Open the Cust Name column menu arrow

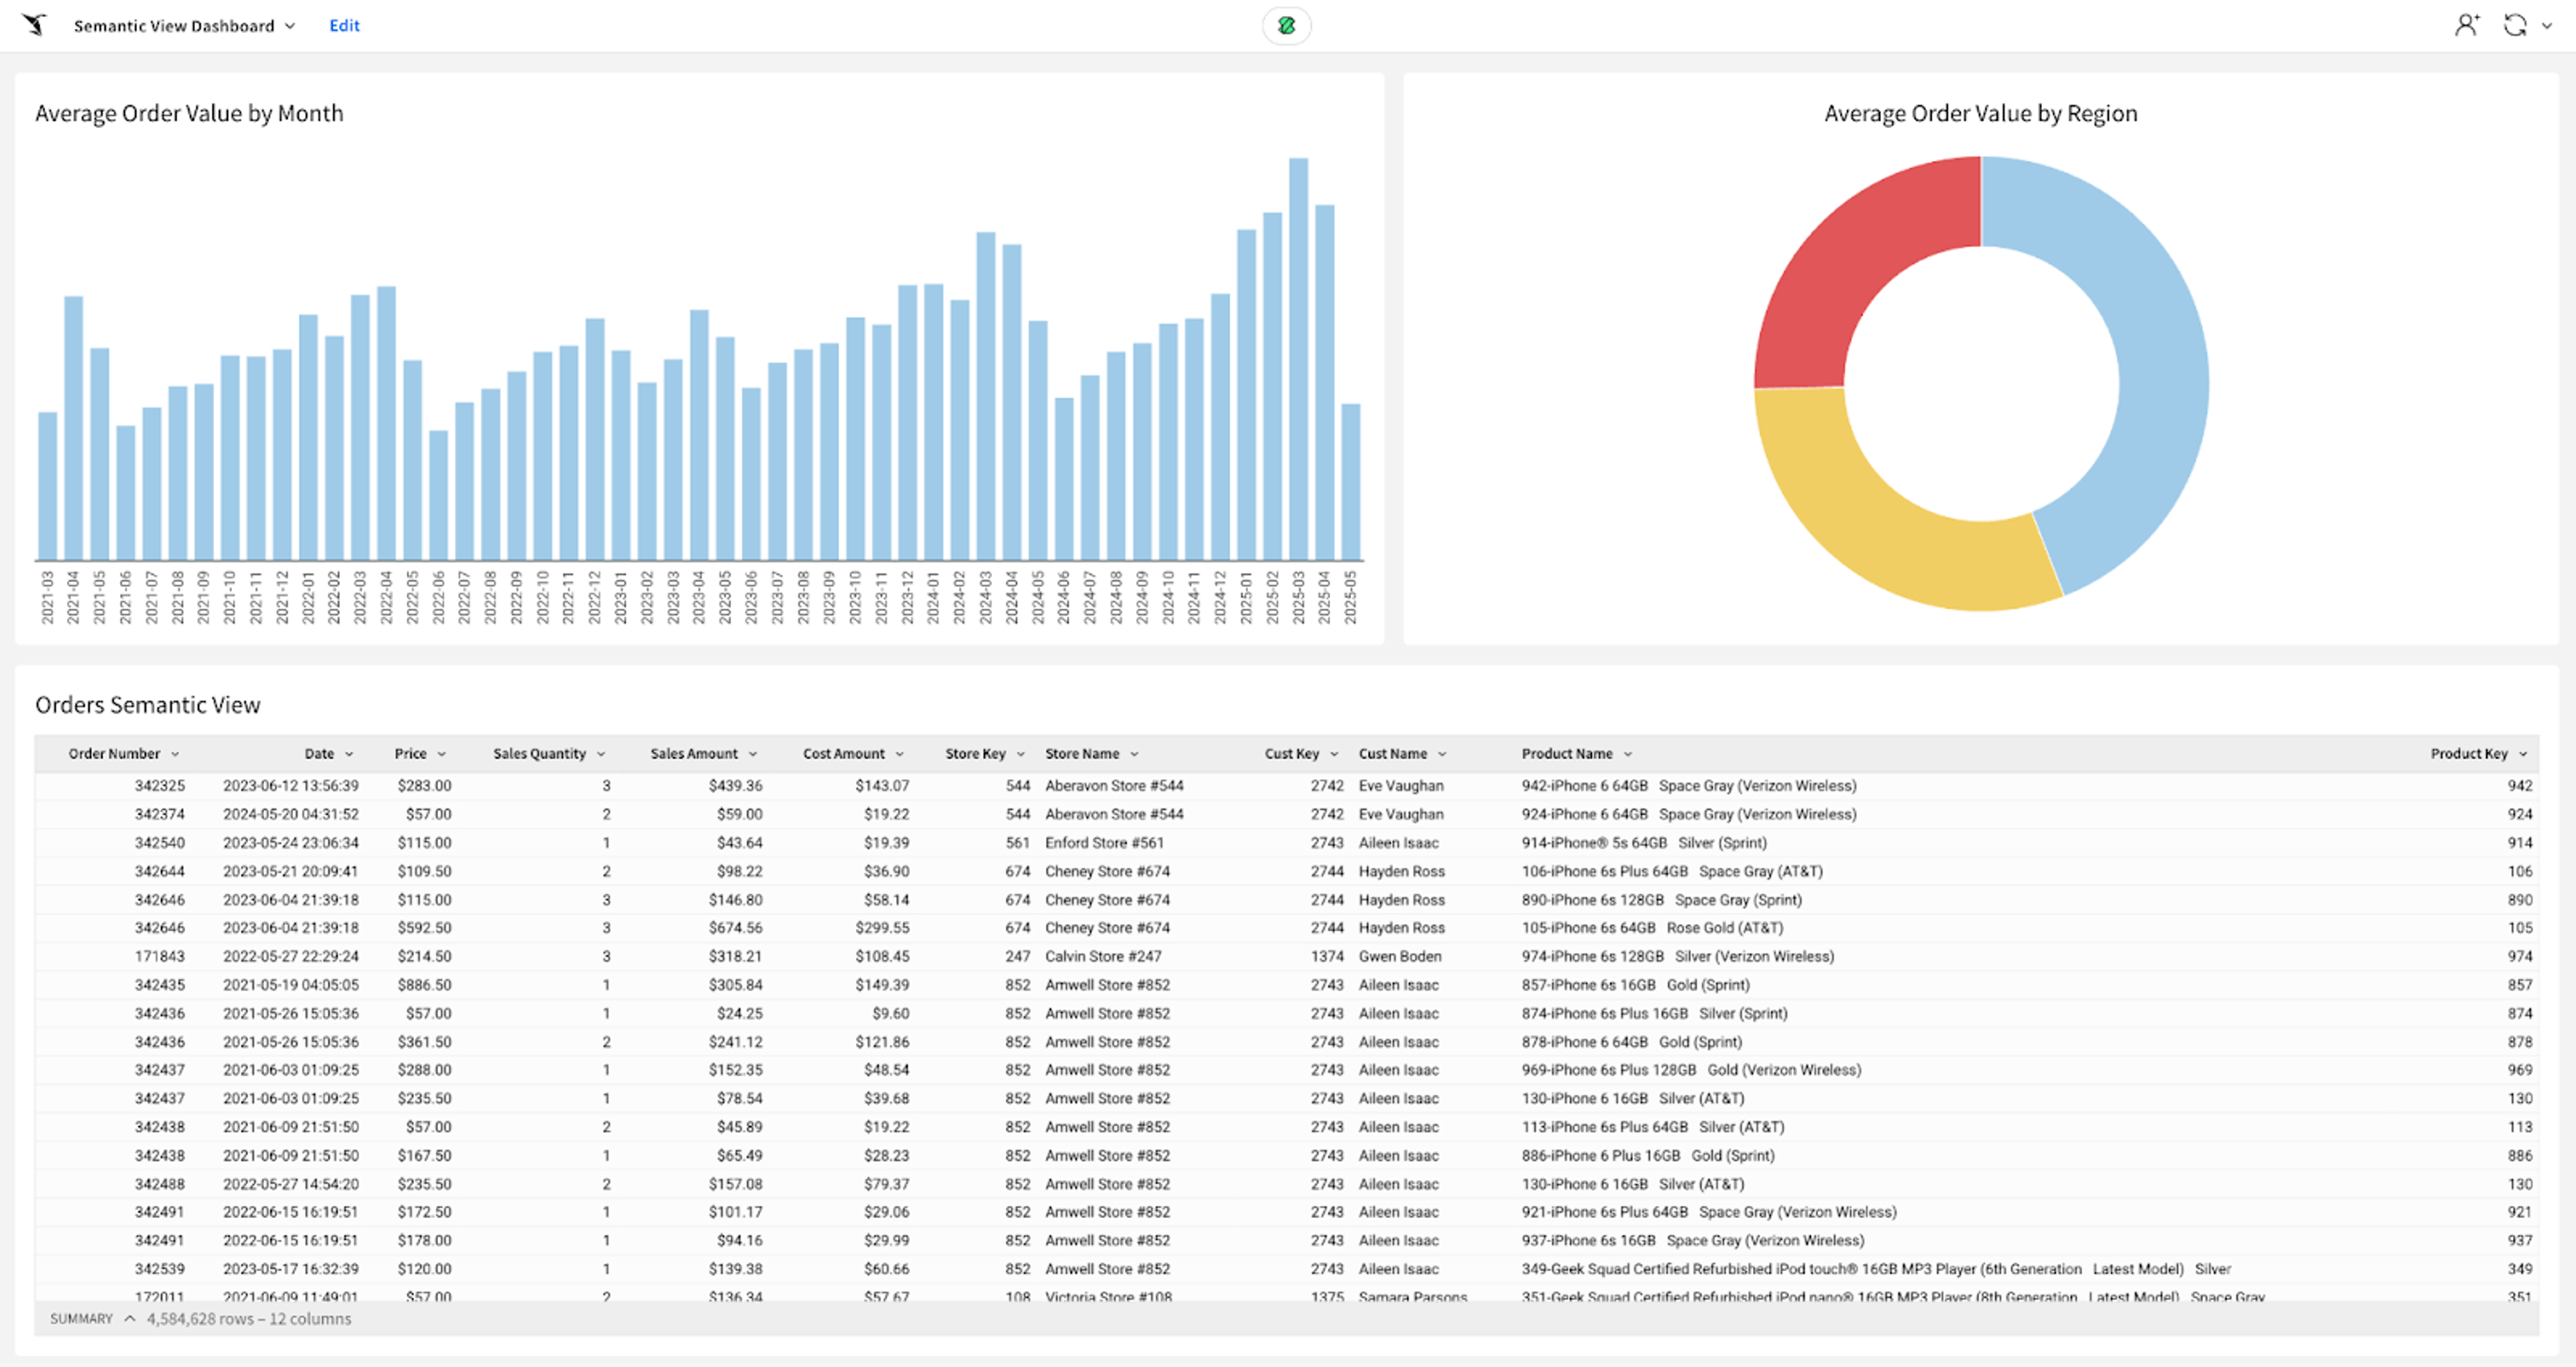(1442, 754)
